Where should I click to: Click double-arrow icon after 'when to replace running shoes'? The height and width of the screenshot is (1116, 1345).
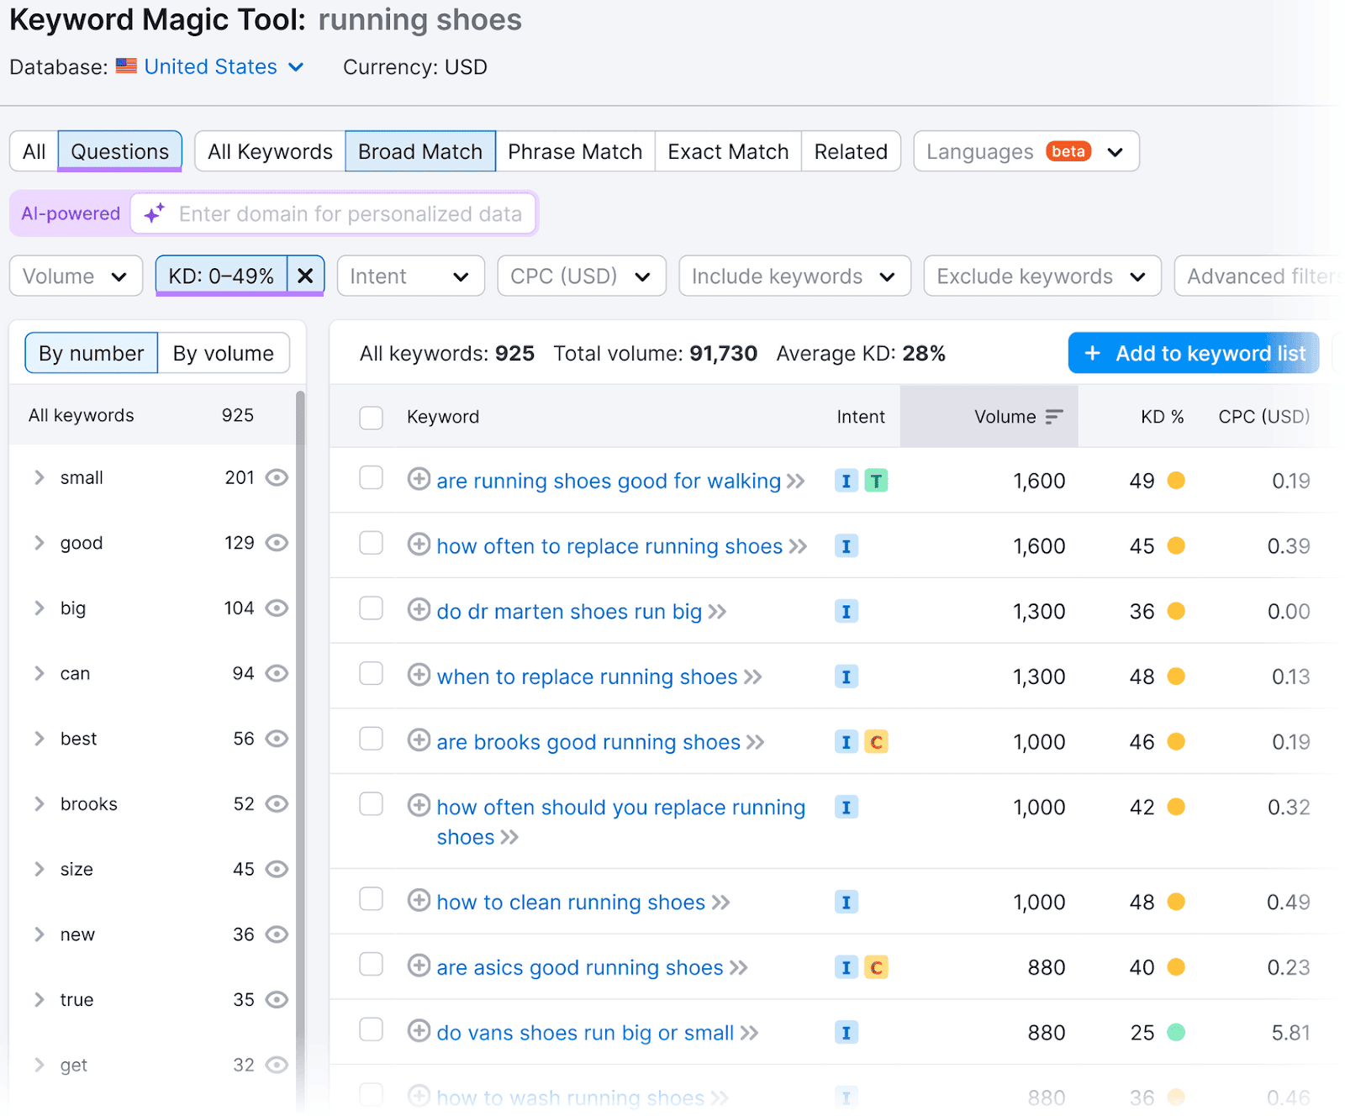coord(753,677)
